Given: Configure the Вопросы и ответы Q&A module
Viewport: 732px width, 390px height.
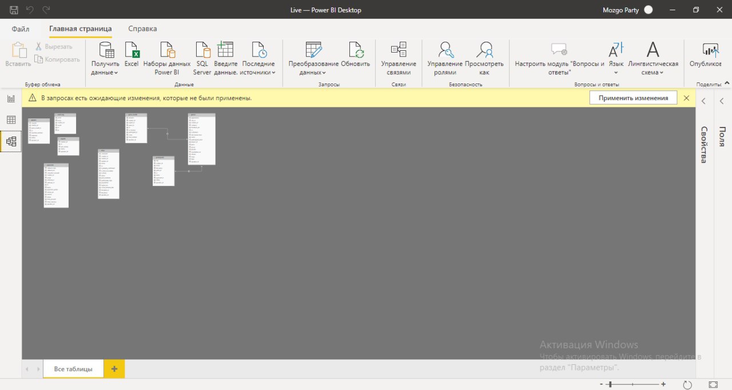Looking at the screenshot, I should (559, 59).
